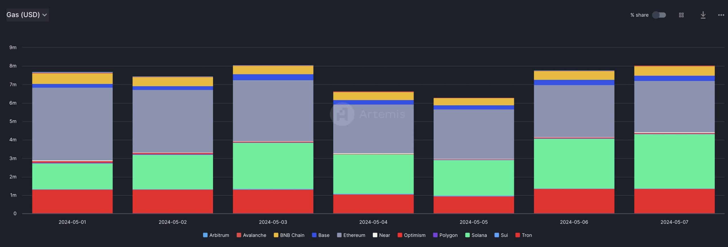Click Sui legend square icon

[x=497, y=235]
